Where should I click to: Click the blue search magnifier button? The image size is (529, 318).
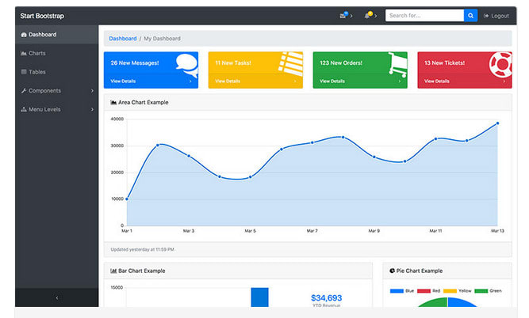470,16
